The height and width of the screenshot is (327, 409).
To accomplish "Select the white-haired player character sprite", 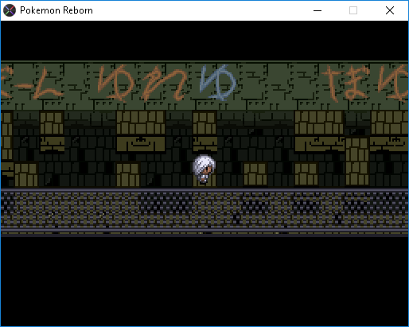I will coord(204,169).
